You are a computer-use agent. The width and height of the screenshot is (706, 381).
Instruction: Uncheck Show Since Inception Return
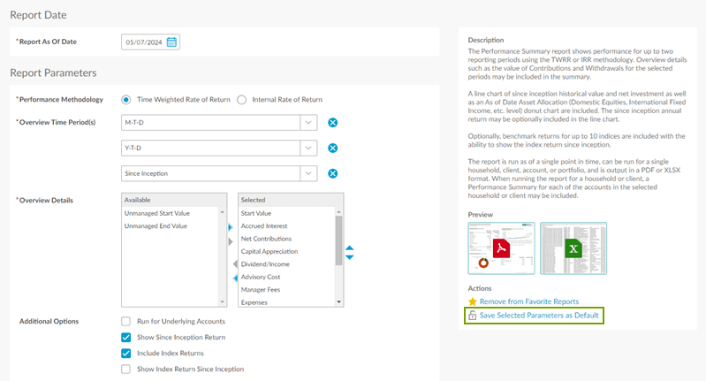click(125, 337)
